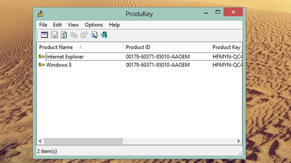Open the File menu
The image size is (291, 163).
point(43,25)
